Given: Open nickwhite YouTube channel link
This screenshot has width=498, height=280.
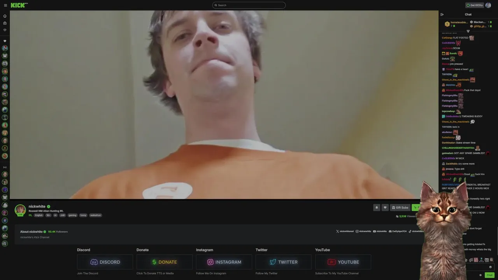Looking at the screenshot, I should click(380, 231).
